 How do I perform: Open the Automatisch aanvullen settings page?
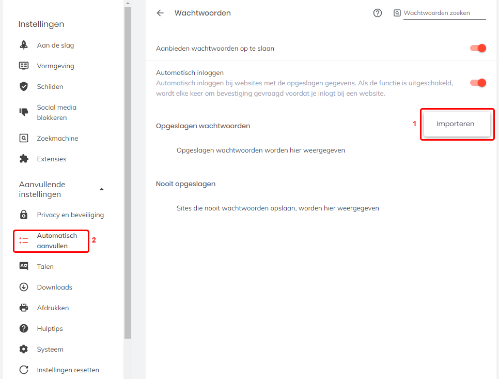(x=57, y=241)
